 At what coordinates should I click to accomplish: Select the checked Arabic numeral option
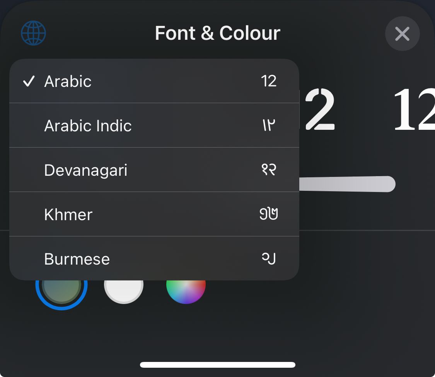154,81
